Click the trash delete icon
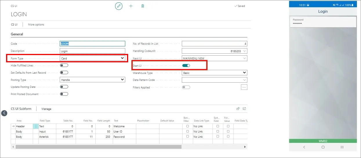 [143, 6]
